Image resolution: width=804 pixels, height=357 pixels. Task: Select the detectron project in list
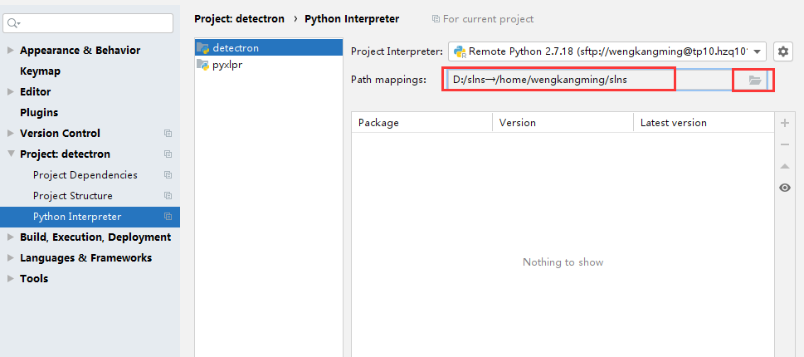tap(236, 48)
